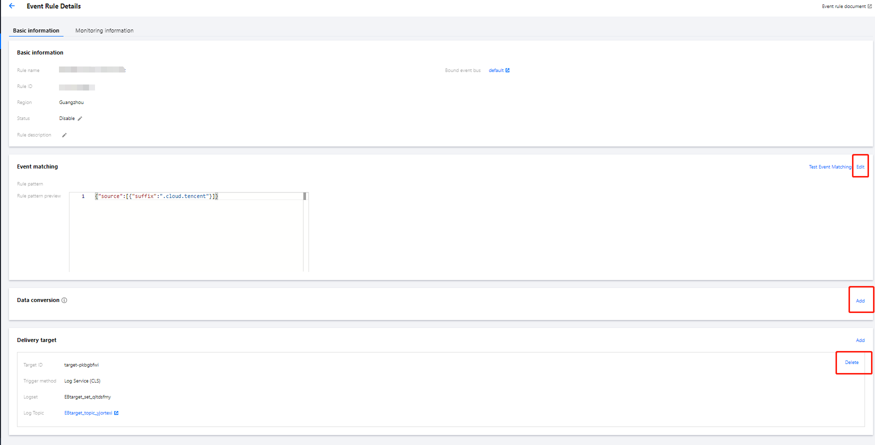This screenshot has height=445, width=875.
Task: Click line number 1 in editor gutter
Action: (83, 196)
